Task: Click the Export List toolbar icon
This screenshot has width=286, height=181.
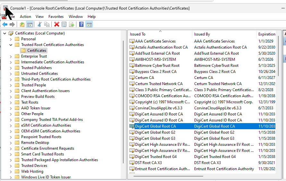Action: click(72, 24)
